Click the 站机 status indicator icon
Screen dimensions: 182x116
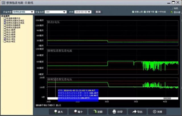[171, 8]
